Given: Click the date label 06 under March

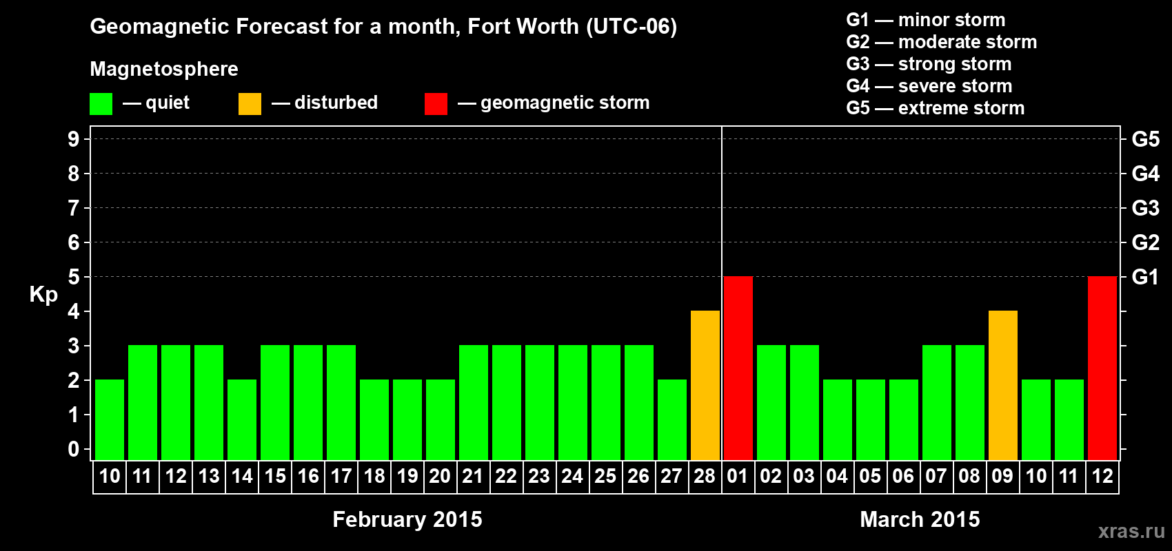Looking at the screenshot, I should [x=903, y=477].
